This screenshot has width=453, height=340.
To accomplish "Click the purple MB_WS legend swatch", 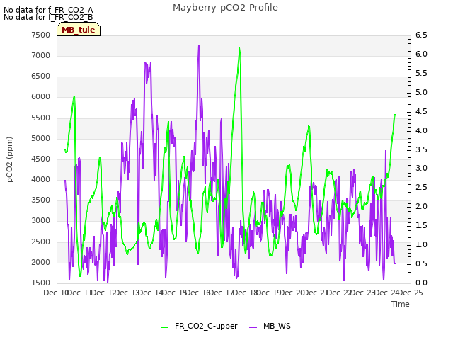I will pyautogui.click(x=253, y=327).
